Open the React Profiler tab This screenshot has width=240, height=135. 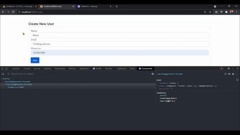[97, 69]
